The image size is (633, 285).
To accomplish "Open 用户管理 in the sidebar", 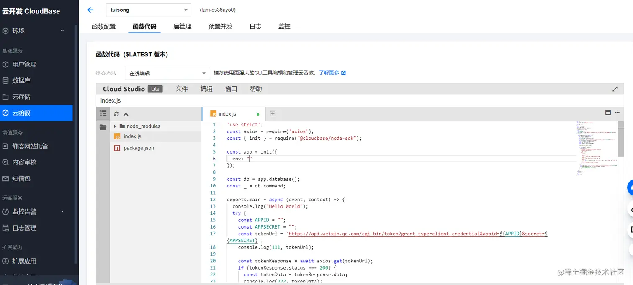I will click(x=36, y=64).
